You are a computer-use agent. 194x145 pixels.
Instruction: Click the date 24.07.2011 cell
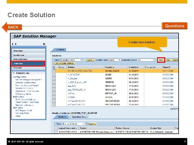(134, 97)
